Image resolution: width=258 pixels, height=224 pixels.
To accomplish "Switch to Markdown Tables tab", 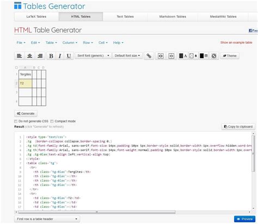I will coord(173,17).
